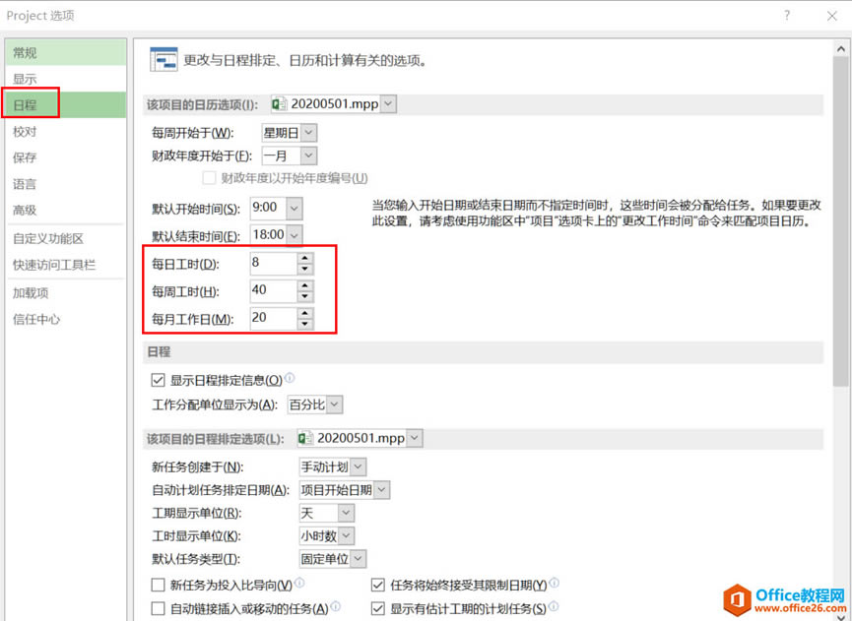This screenshot has height=621, width=852.
Task: Click the help question mark icon
Action: [x=787, y=15]
